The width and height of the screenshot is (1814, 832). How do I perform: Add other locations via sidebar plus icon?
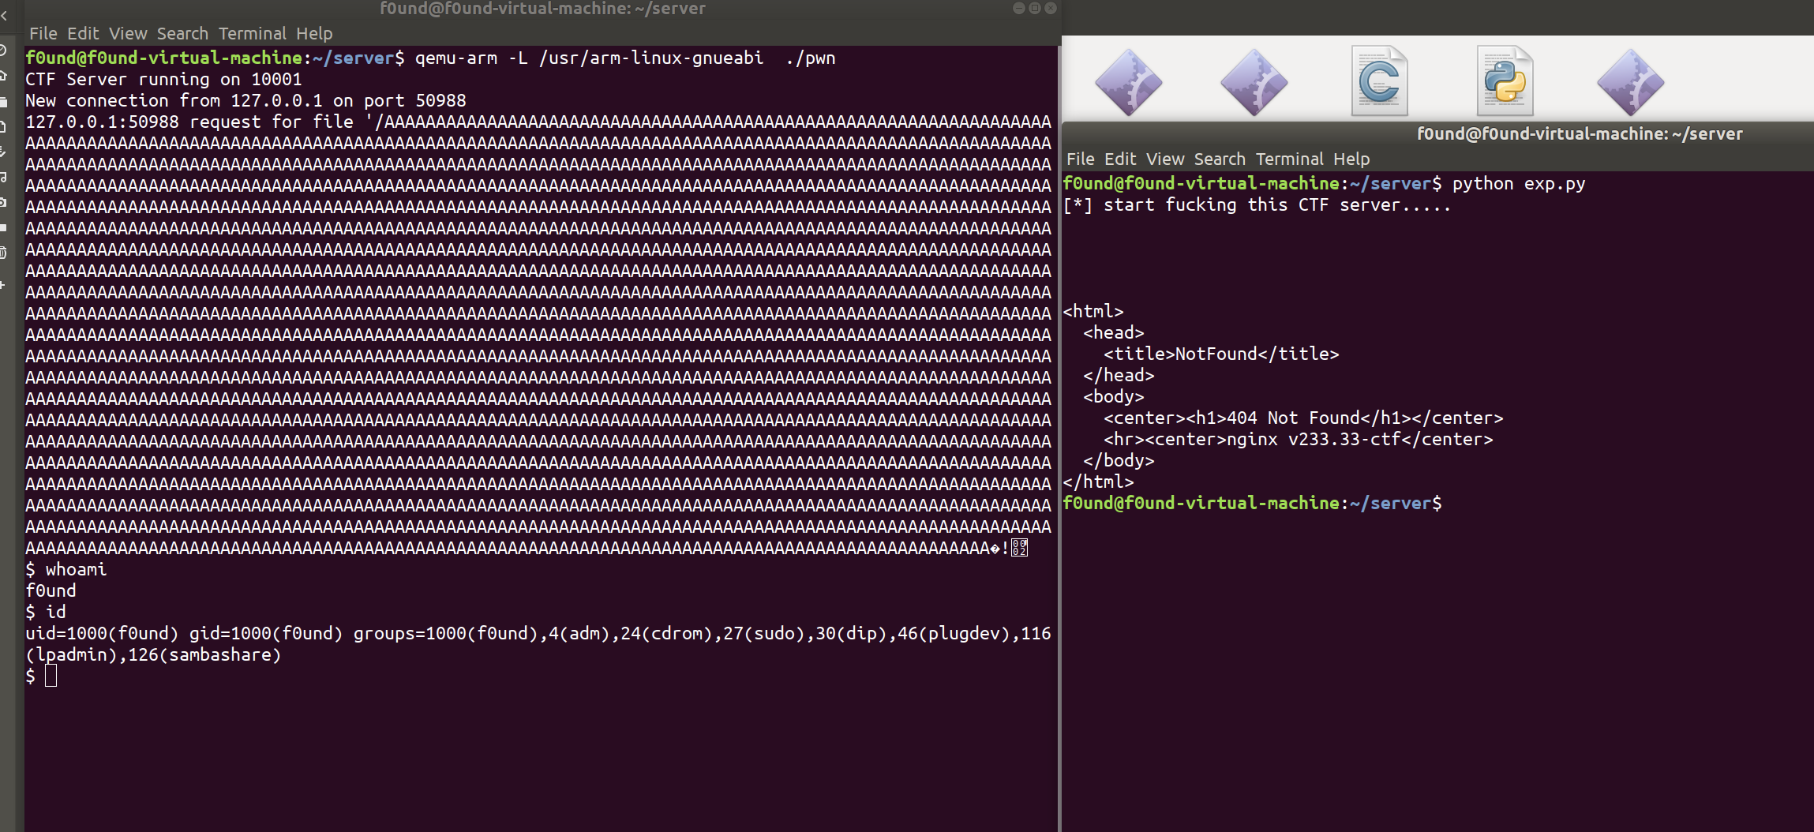pyautogui.click(x=3, y=285)
